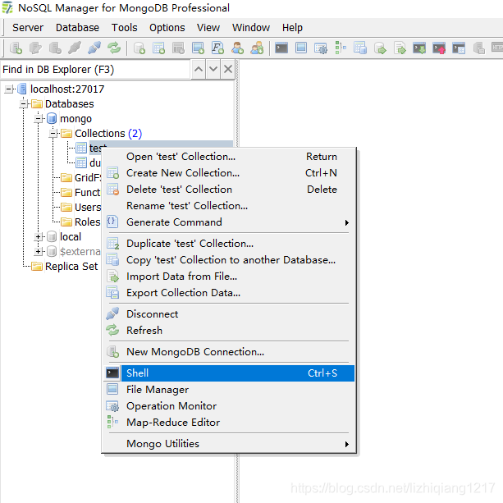Screen dimensions: 503x503
Task: Open Shell from the toolbar console icon
Action: [281, 48]
